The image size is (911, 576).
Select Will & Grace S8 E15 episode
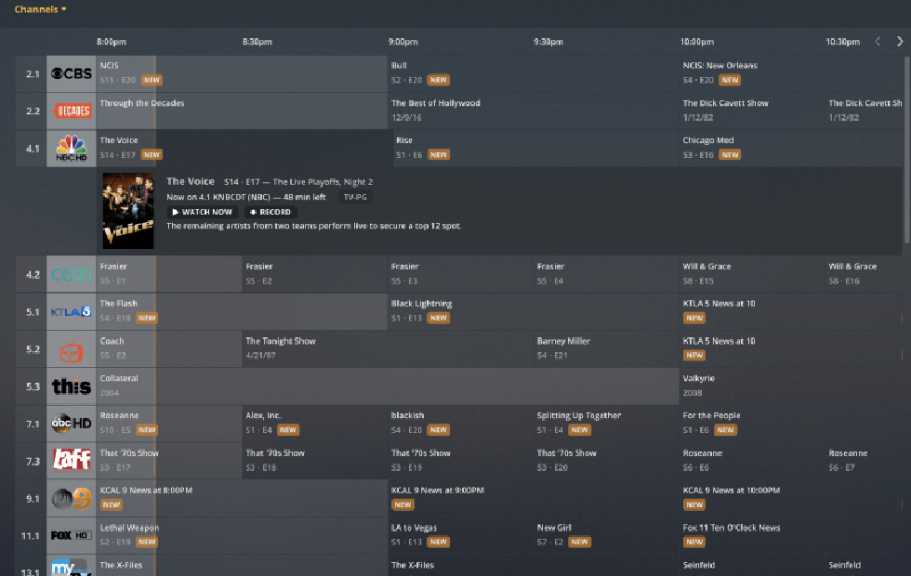[x=752, y=274]
